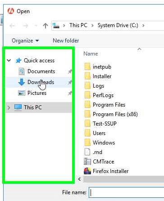Select the .rnd file

[97, 152]
